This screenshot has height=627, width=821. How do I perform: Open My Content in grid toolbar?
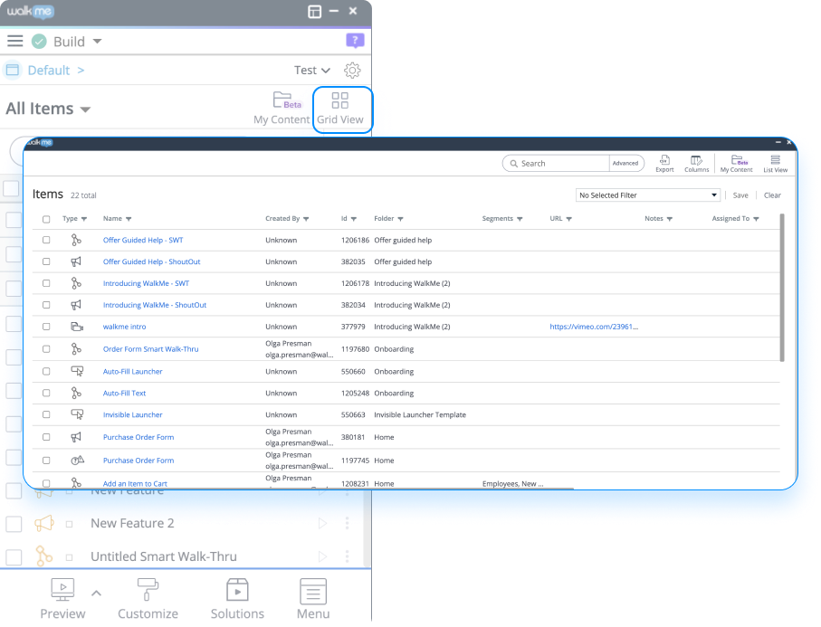point(736,163)
